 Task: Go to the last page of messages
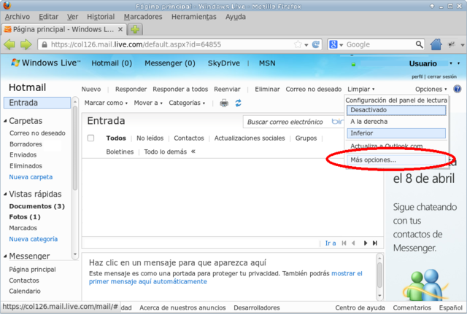tap(375, 243)
